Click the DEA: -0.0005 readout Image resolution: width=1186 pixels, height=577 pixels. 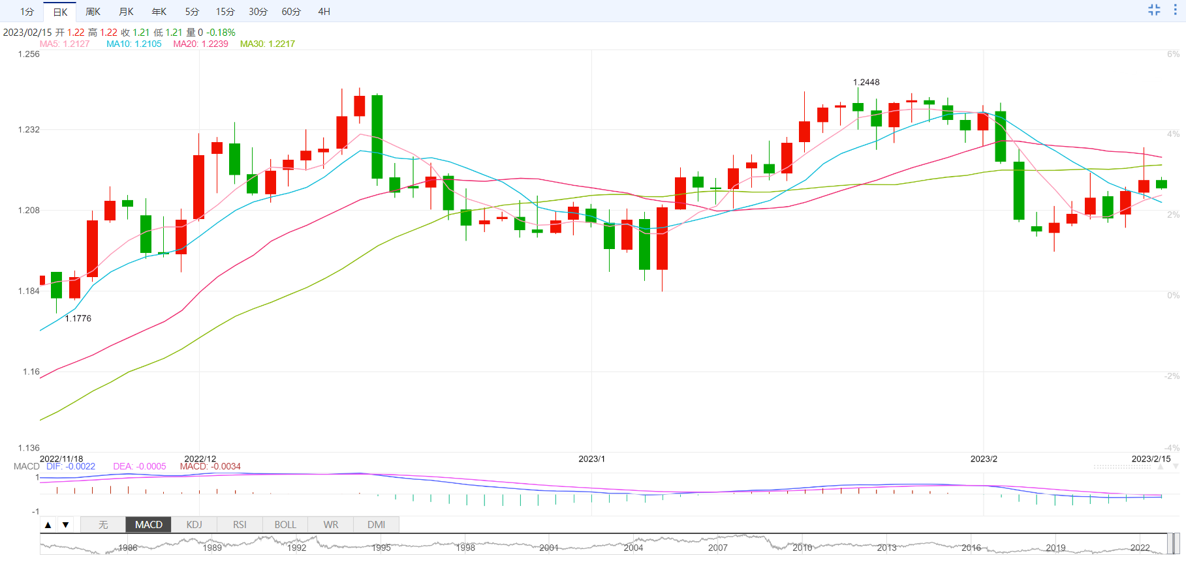click(140, 466)
